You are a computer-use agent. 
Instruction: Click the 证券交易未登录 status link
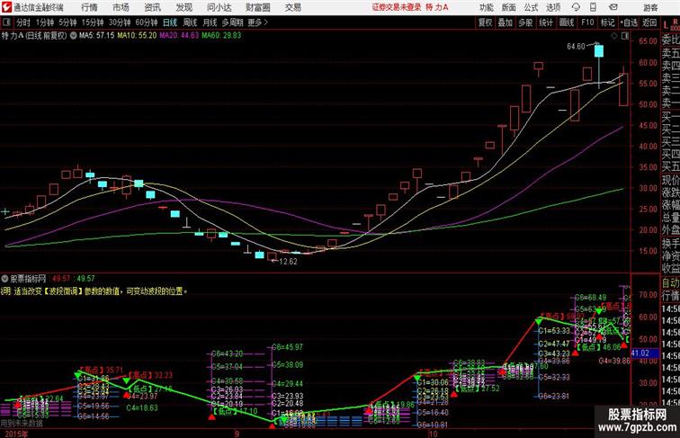[x=397, y=7]
